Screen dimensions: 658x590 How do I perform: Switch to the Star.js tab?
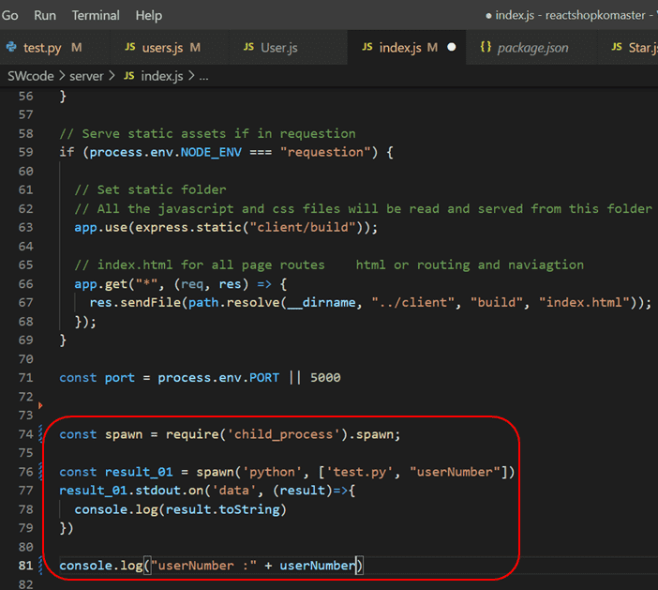tap(642, 47)
